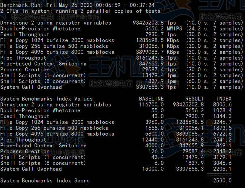Click the INDEX column header
The width and height of the screenshot is (245, 188).
tap(224, 99)
